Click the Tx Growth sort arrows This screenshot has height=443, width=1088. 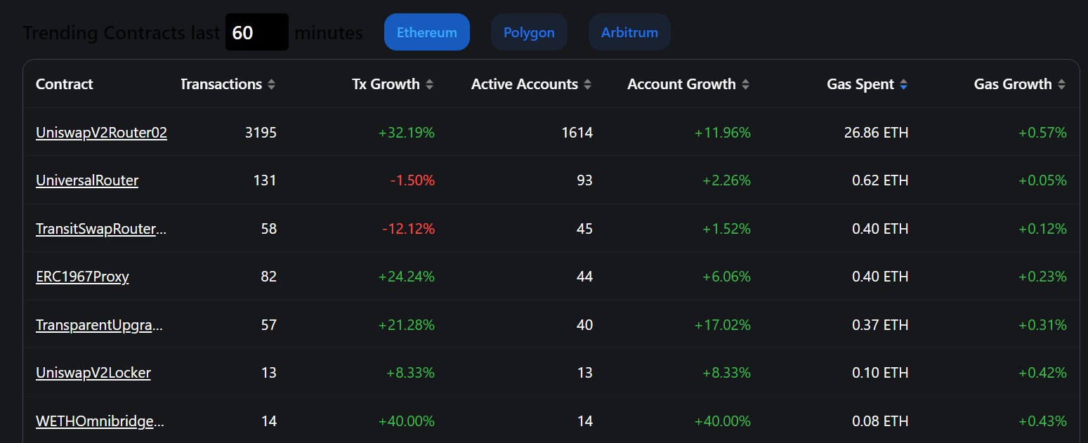[429, 85]
